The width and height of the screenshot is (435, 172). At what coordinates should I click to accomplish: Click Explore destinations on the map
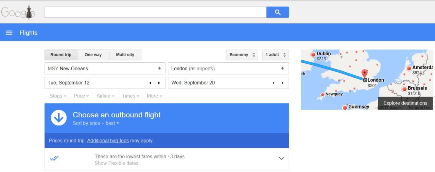point(405,103)
